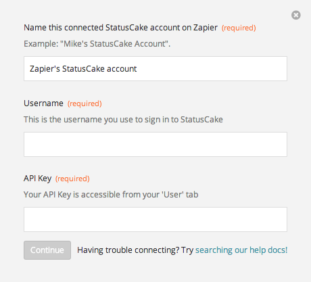Viewport: 311px width, 282px height.
Task: Open the "searching our help docs!" link
Action: click(241, 250)
